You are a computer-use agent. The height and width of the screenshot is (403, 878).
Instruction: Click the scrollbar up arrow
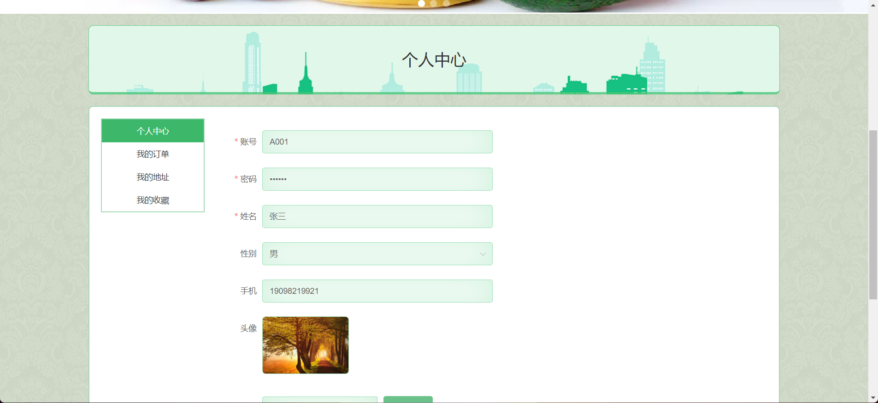pyautogui.click(x=873, y=5)
